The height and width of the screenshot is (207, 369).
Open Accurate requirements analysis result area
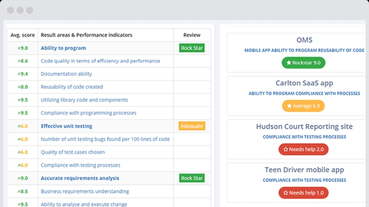[x=80, y=178]
